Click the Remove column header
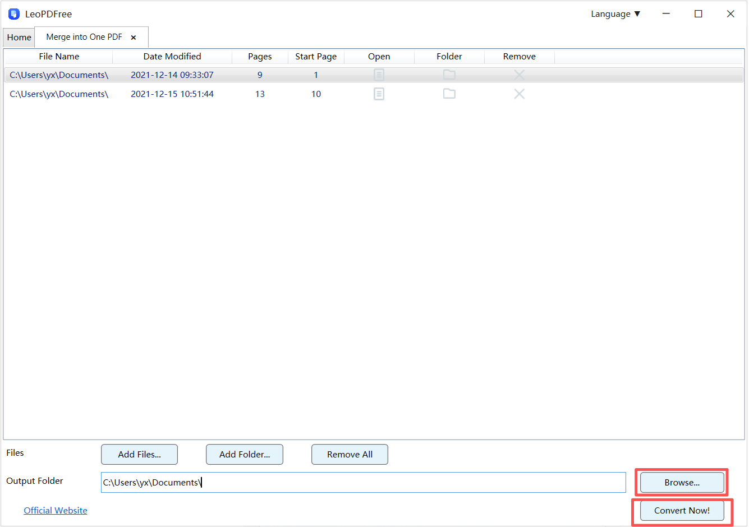This screenshot has height=527, width=749. [x=520, y=57]
